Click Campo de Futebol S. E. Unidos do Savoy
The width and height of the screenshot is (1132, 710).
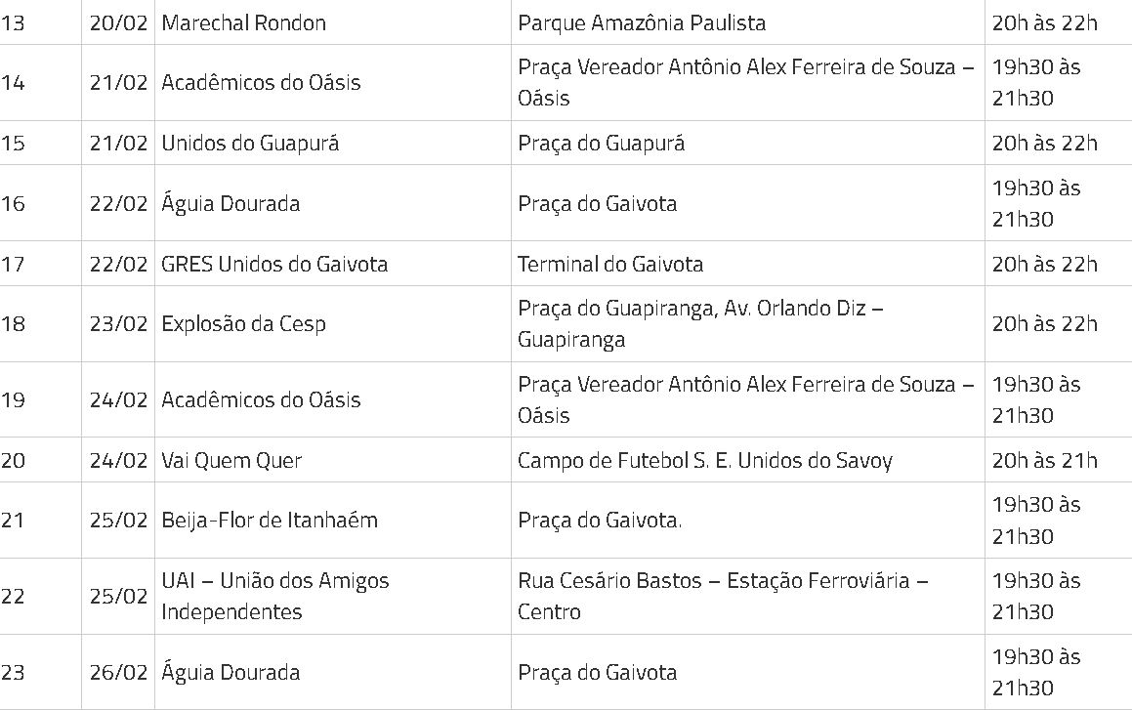(704, 460)
